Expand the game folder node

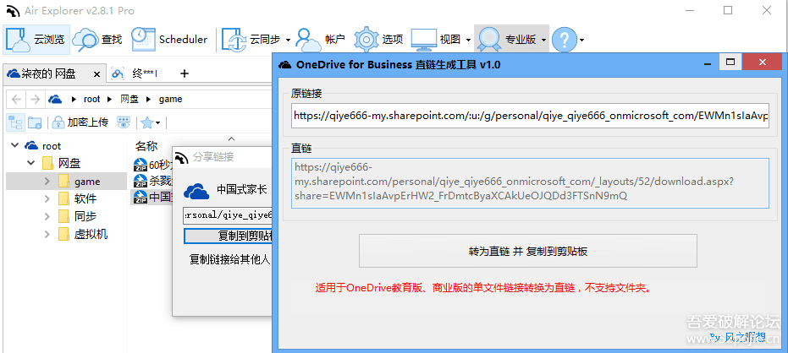pos(47,181)
